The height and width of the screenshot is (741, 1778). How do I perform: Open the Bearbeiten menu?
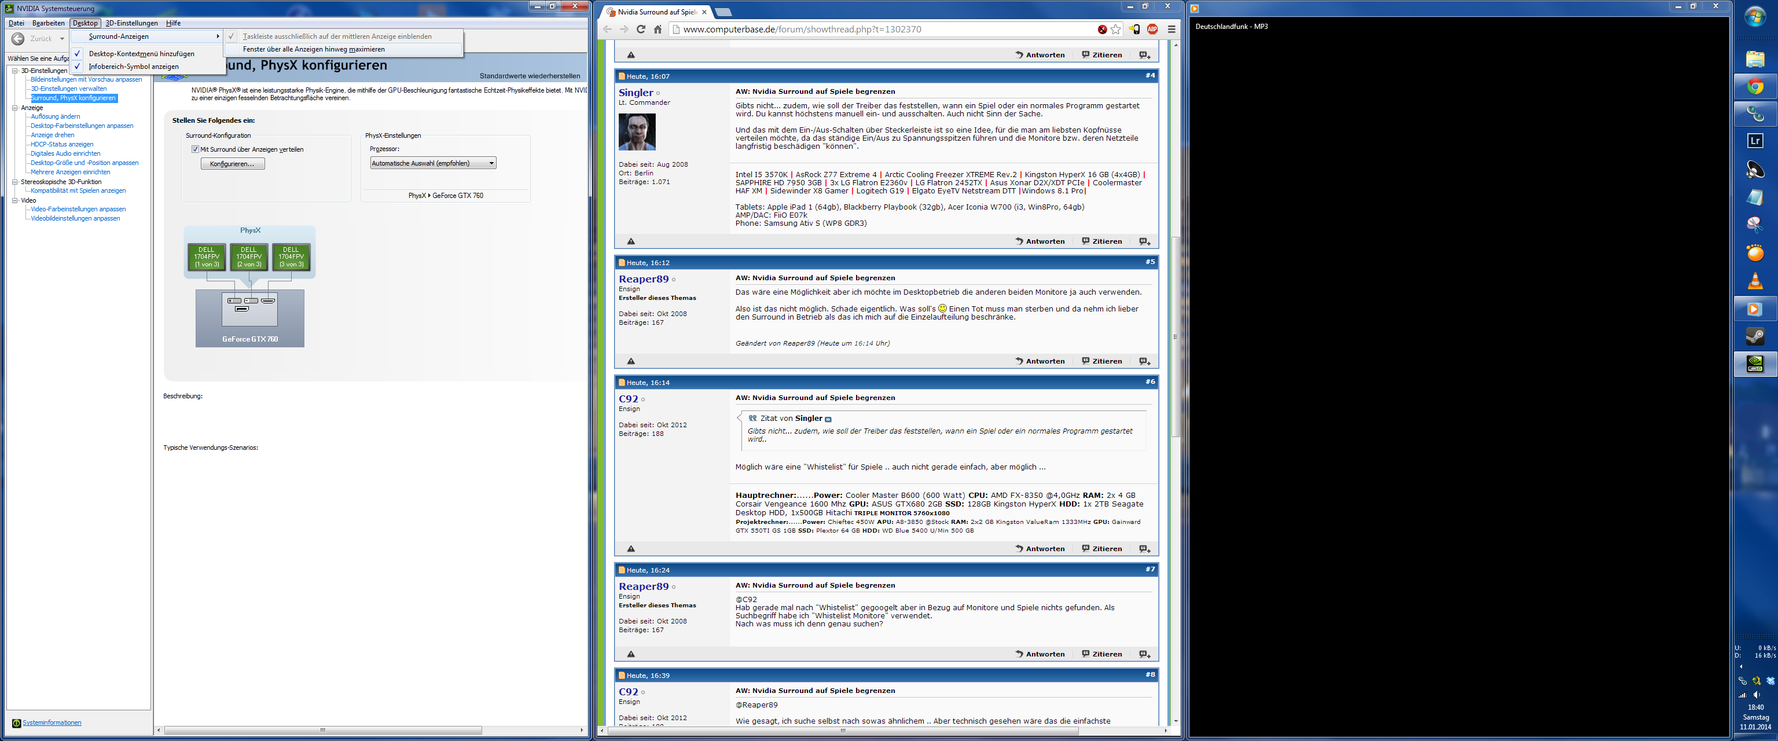[48, 23]
